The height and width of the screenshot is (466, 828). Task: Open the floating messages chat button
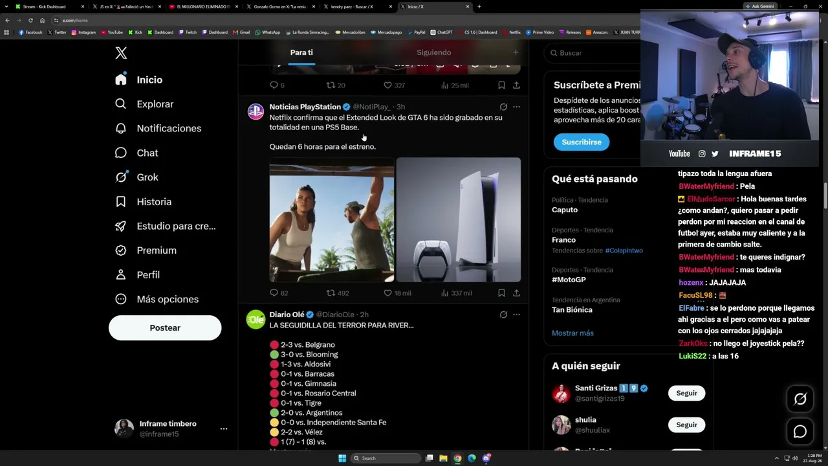point(800,432)
